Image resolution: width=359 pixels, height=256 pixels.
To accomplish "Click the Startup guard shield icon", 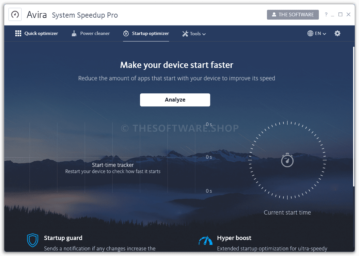I will coord(33,240).
